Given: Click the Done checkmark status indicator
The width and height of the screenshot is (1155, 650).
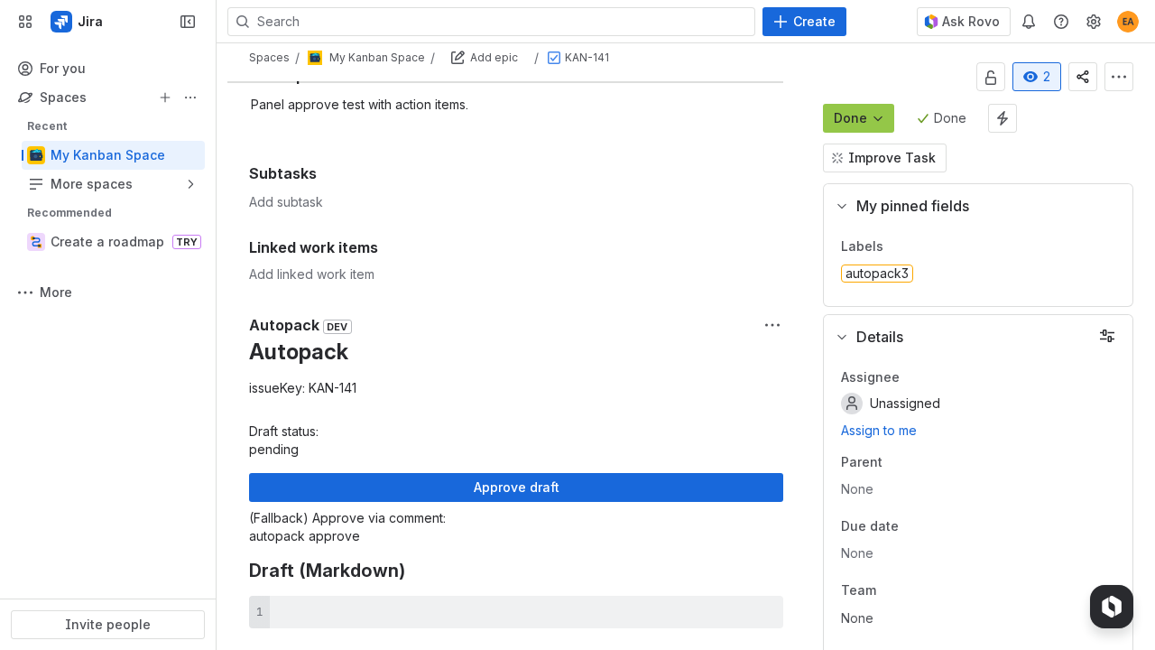Looking at the screenshot, I should [941, 117].
